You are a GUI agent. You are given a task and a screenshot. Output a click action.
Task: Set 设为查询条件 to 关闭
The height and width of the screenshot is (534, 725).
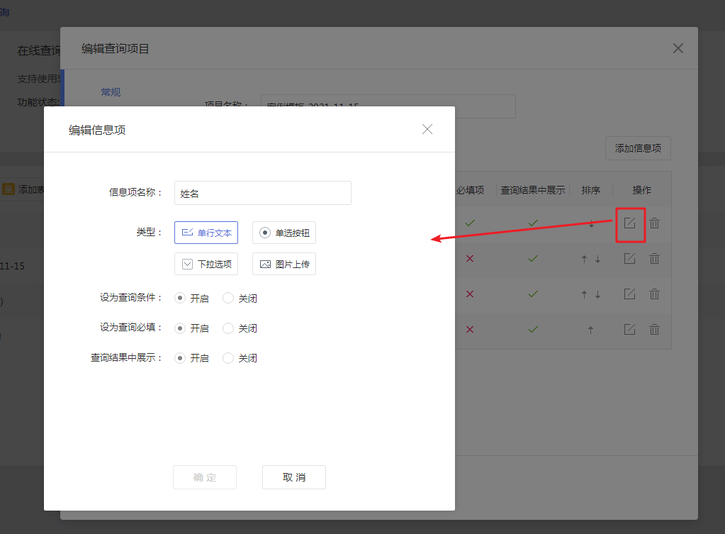tap(228, 298)
